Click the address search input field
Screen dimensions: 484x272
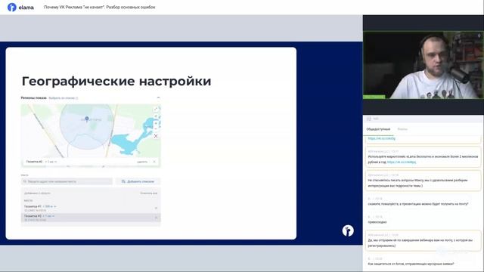pyautogui.click(x=67, y=181)
